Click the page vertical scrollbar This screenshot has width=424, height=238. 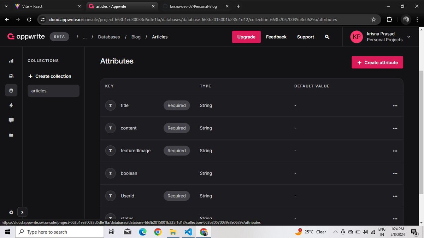pos(420,132)
